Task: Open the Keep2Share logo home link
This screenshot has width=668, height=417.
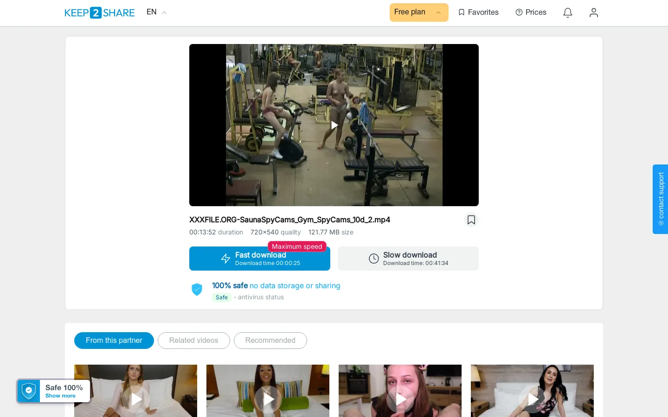Action: [x=99, y=13]
